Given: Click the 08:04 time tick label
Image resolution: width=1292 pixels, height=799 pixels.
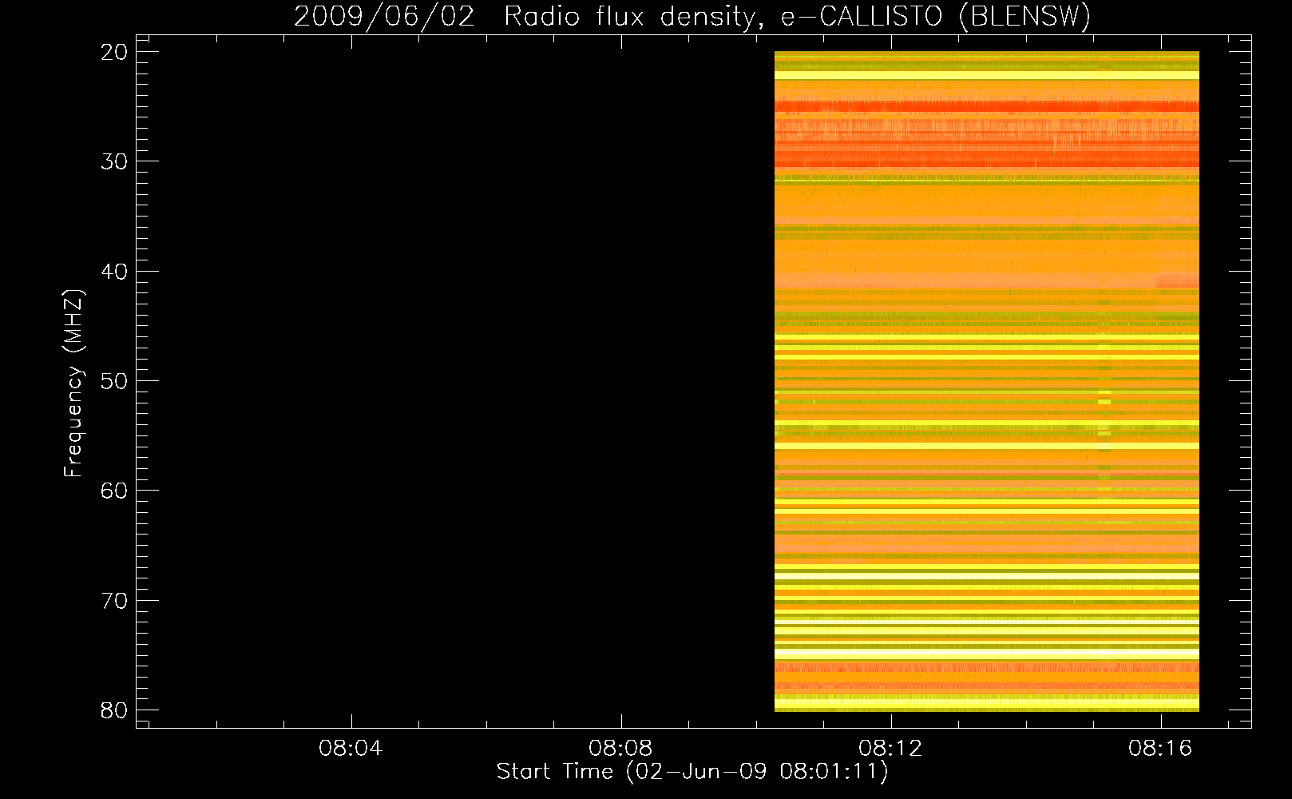Looking at the screenshot, I should (351, 749).
